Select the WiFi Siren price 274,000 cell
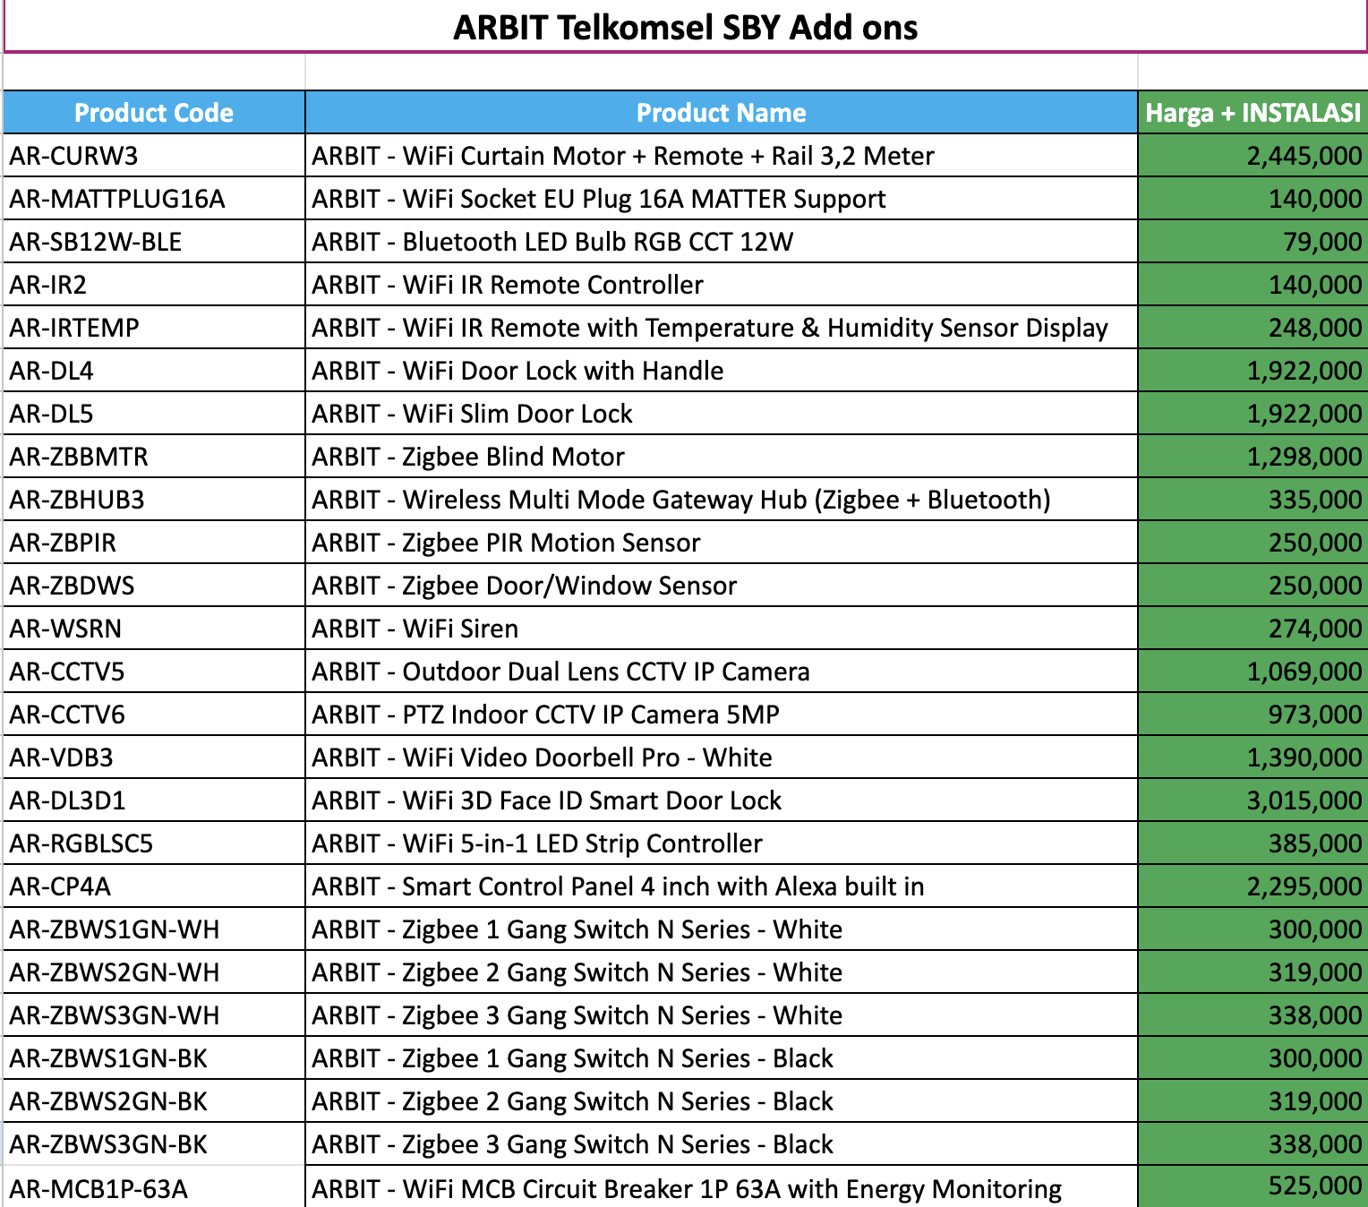This screenshot has height=1207, width=1368. click(x=1253, y=629)
